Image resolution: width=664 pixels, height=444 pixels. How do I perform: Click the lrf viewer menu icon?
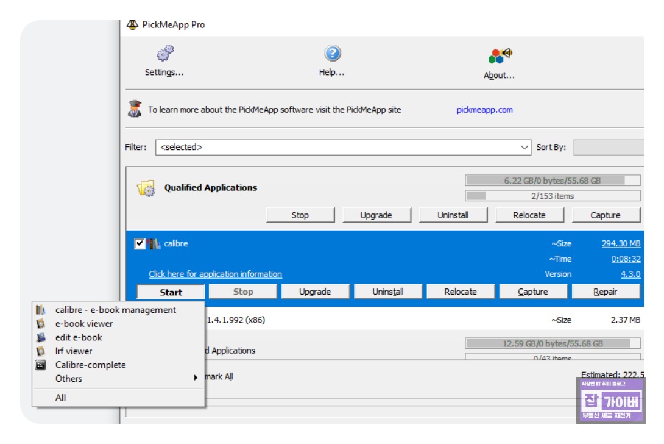[41, 351]
